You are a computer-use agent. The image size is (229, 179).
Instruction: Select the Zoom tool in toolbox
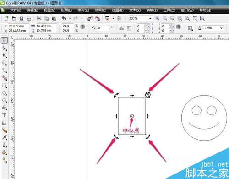tap(5, 63)
